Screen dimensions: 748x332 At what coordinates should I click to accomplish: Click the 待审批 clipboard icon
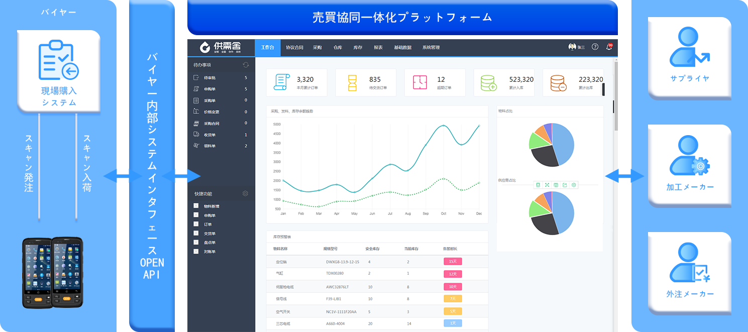pos(196,78)
